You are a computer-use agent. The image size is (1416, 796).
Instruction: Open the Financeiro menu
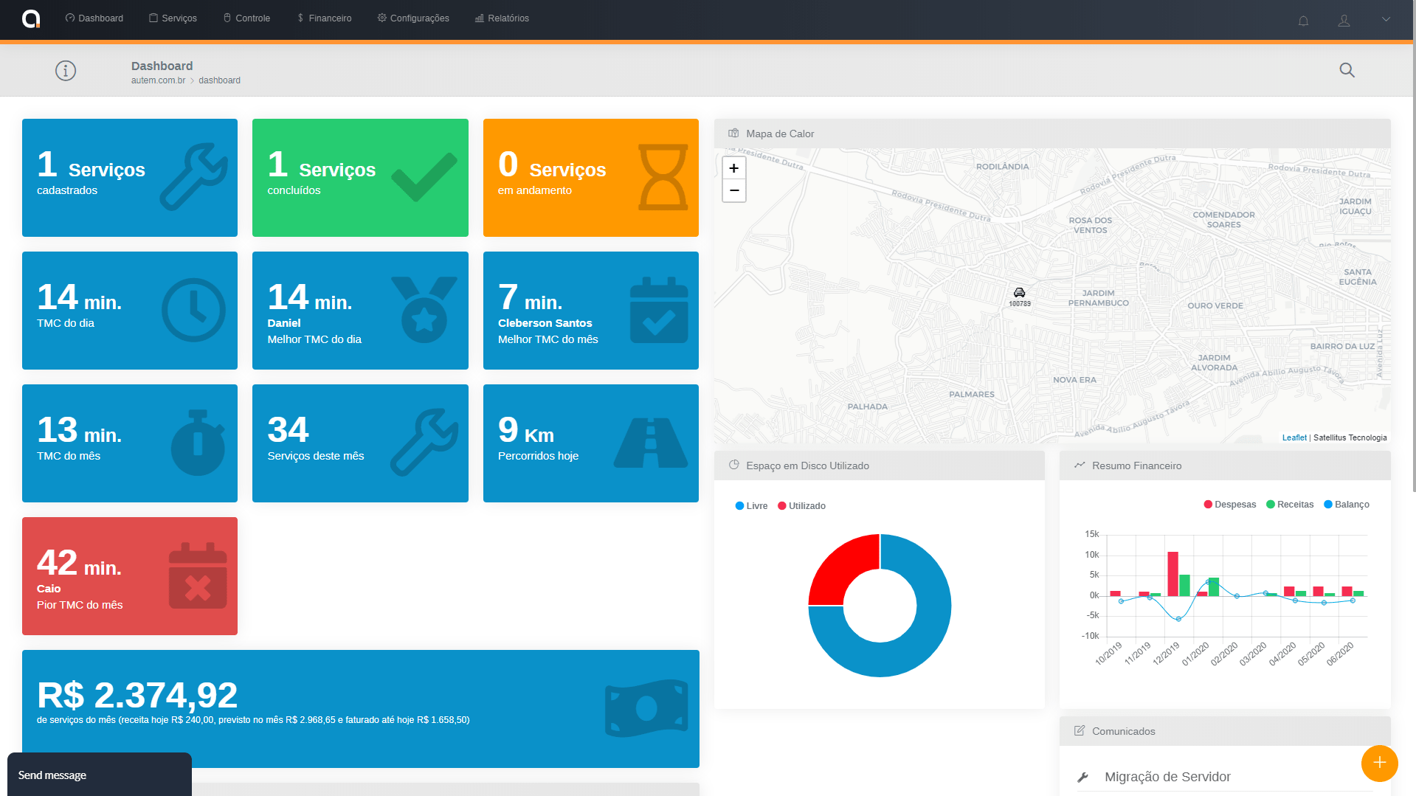pyautogui.click(x=324, y=18)
